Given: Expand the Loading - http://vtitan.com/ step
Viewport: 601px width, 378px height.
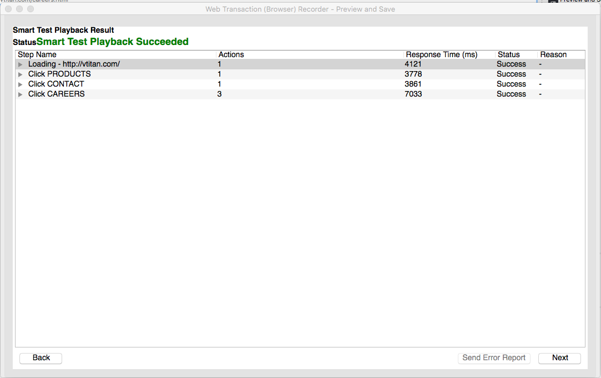Looking at the screenshot, I should [x=21, y=64].
